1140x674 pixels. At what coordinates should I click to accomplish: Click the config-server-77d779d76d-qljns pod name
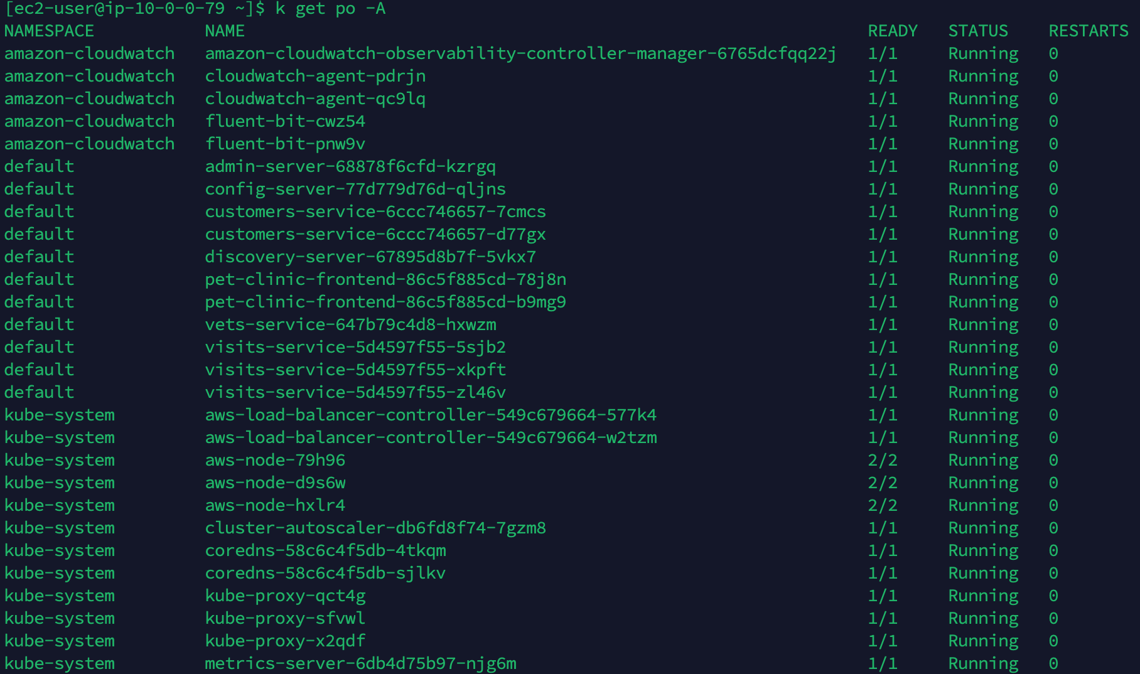point(355,189)
